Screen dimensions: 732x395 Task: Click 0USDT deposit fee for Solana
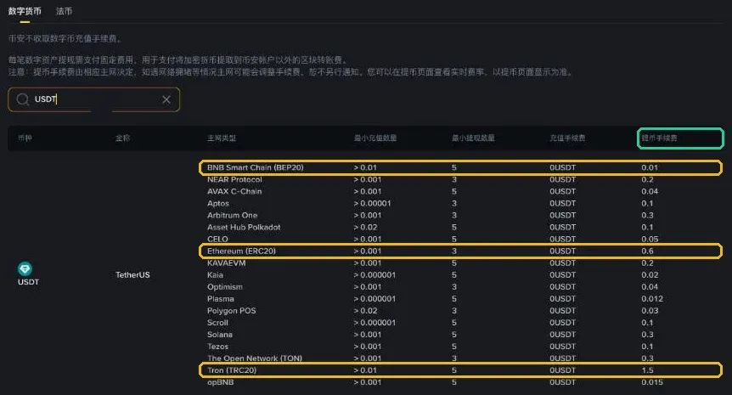562,335
